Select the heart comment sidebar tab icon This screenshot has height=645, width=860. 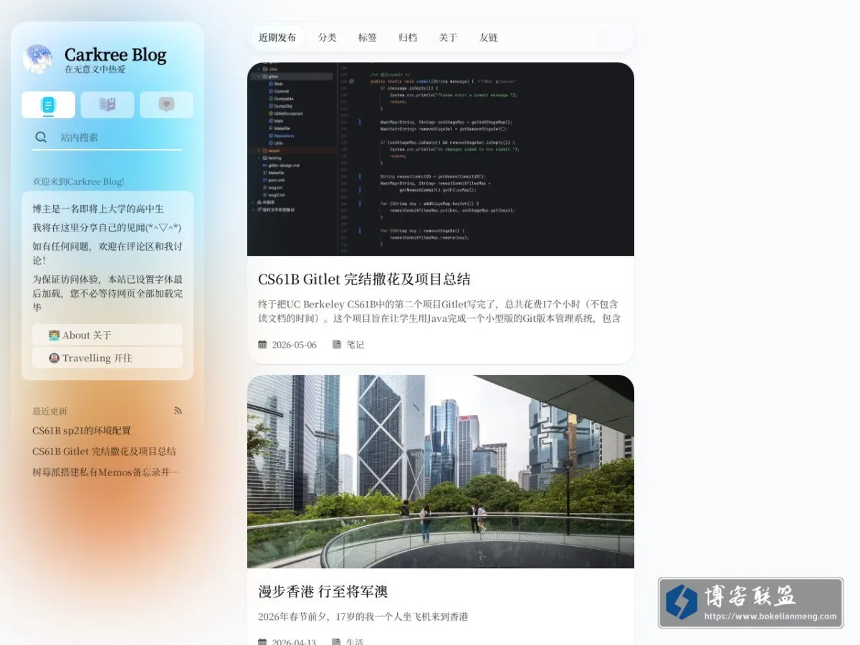166,105
